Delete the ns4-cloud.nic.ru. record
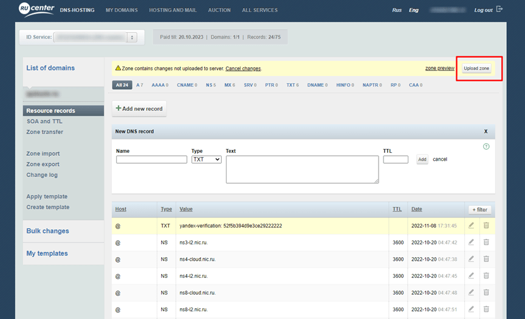This screenshot has width=525, height=319. 486,259
